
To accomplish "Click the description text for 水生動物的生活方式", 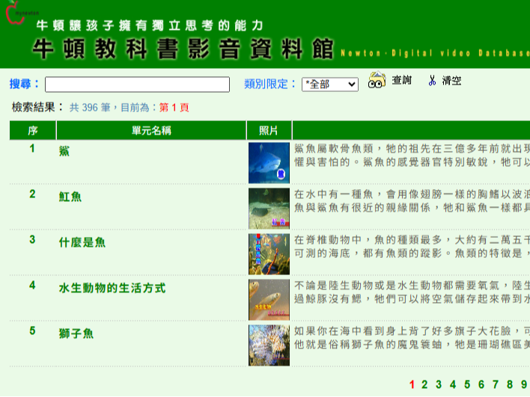I will pyautogui.click(x=412, y=292).
